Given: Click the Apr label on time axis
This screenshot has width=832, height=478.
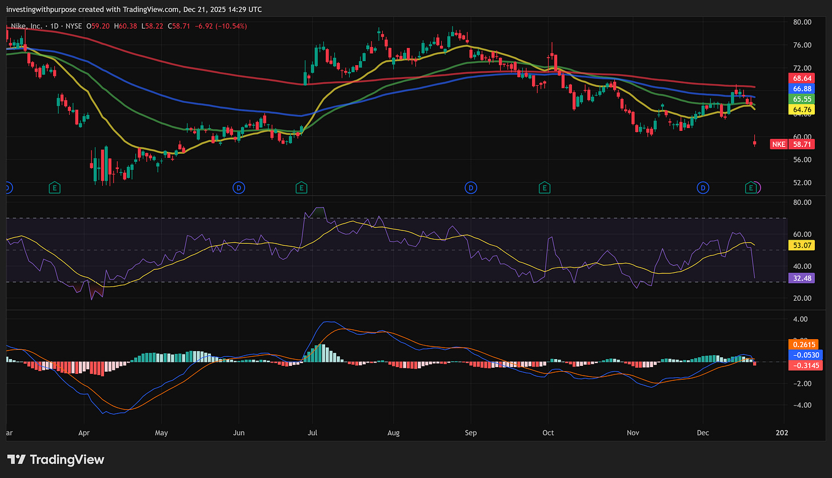Looking at the screenshot, I should coord(84,433).
